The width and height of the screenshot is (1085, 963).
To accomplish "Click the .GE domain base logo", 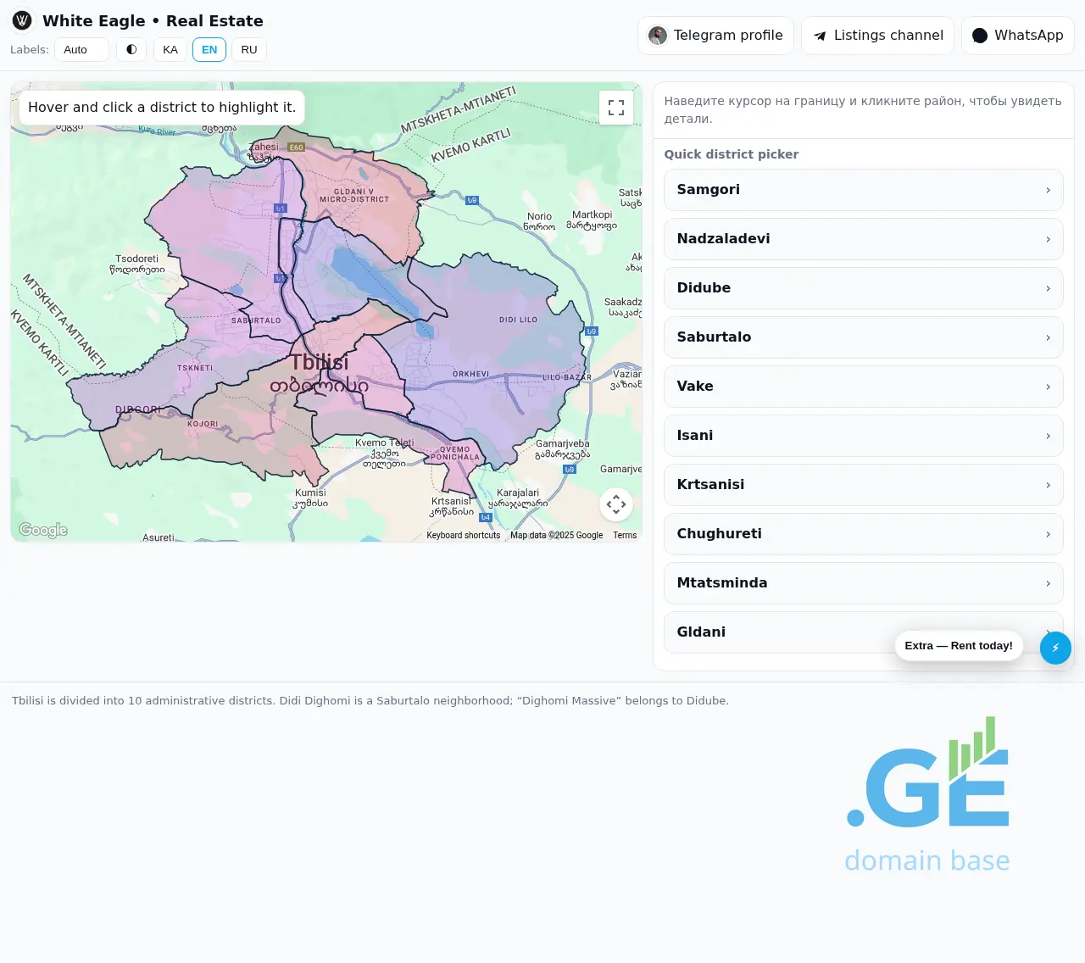I will point(927,795).
